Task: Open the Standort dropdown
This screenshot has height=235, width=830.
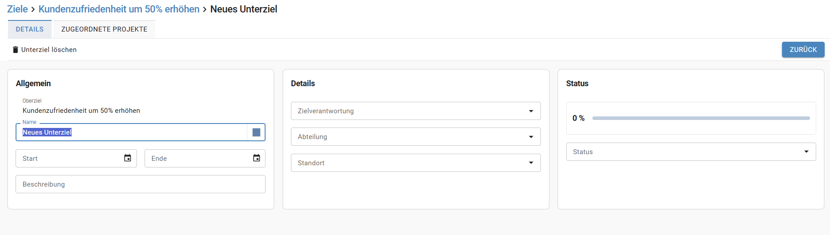Action: click(416, 163)
